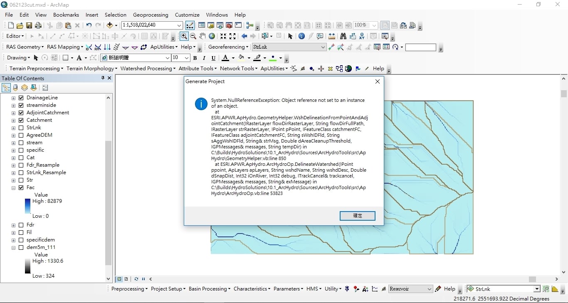Open the Geoprocessing menu
The height and width of the screenshot is (303, 568).
tap(151, 15)
